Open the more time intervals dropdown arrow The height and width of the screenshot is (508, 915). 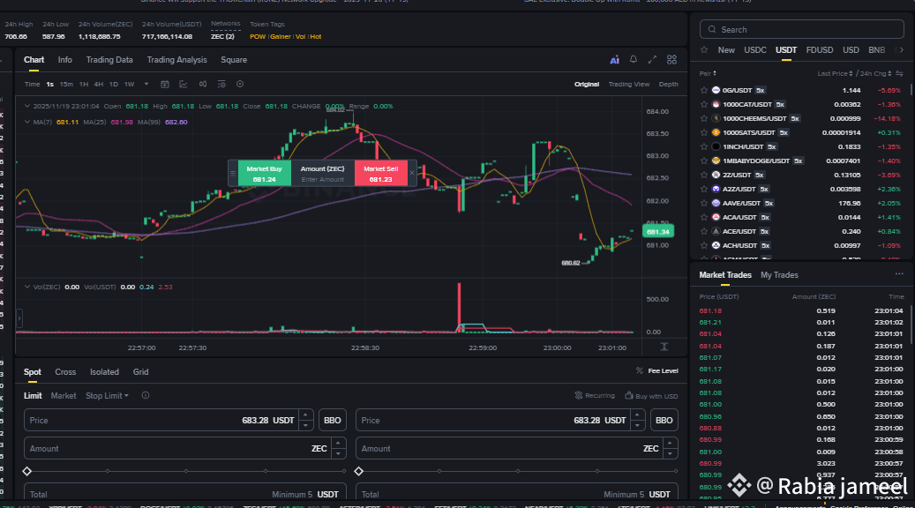tap(146, 84)
